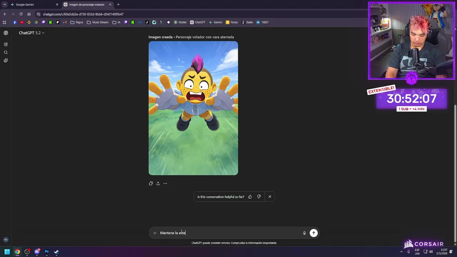This screenshot has width=457, height=257.
Task: Open the Pagos bookmarks folder
Action: click(x=77, y=22)
